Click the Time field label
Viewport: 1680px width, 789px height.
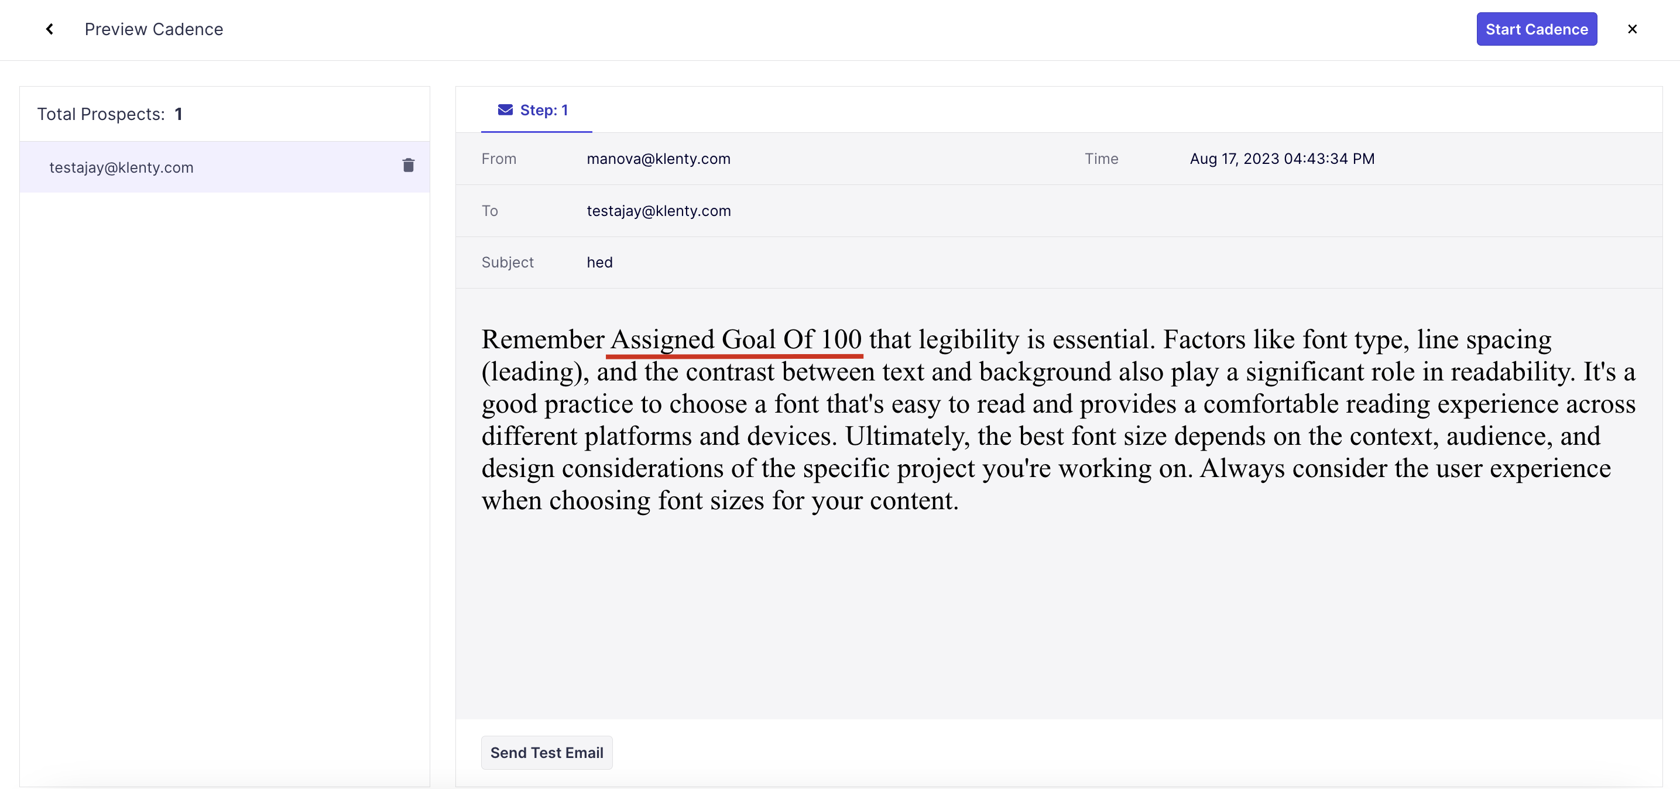[1101, 159]
